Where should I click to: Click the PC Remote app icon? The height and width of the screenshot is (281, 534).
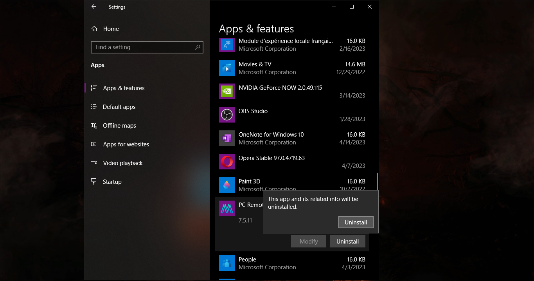[x=227, y=208]
